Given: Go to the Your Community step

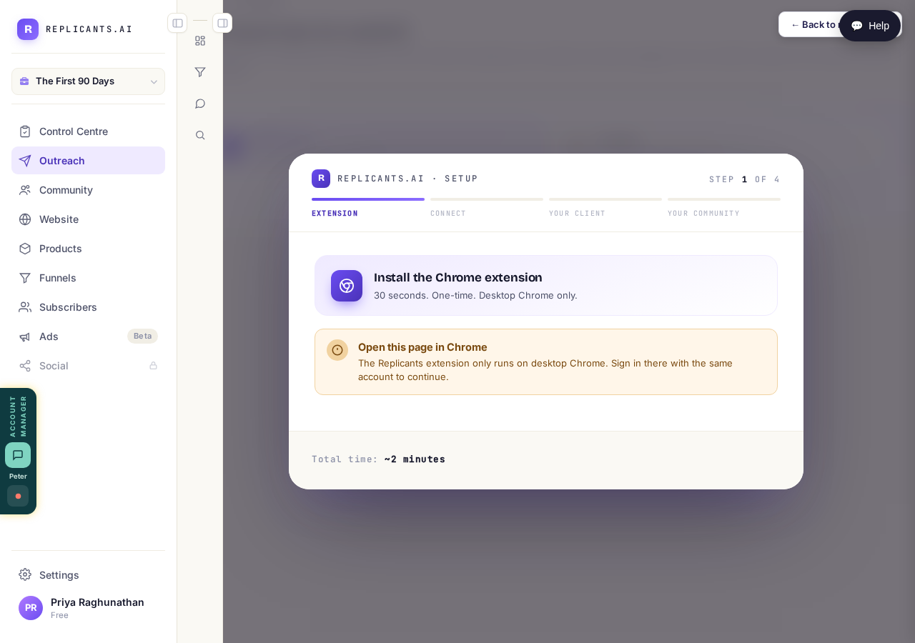Looking at the screenshot, I should click(x=724, y=209).
